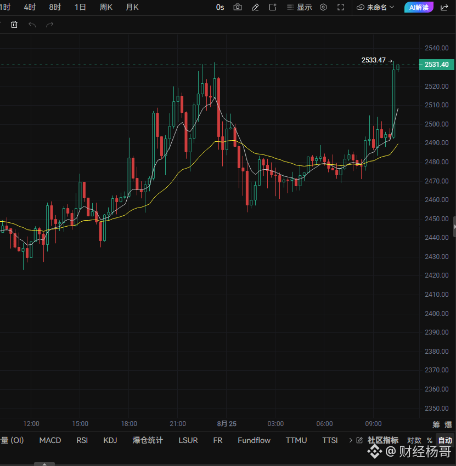Select the LSUR indicator
Image resolution: width=456 pixels, height=466 pixels.
click(x=188, y=440)
